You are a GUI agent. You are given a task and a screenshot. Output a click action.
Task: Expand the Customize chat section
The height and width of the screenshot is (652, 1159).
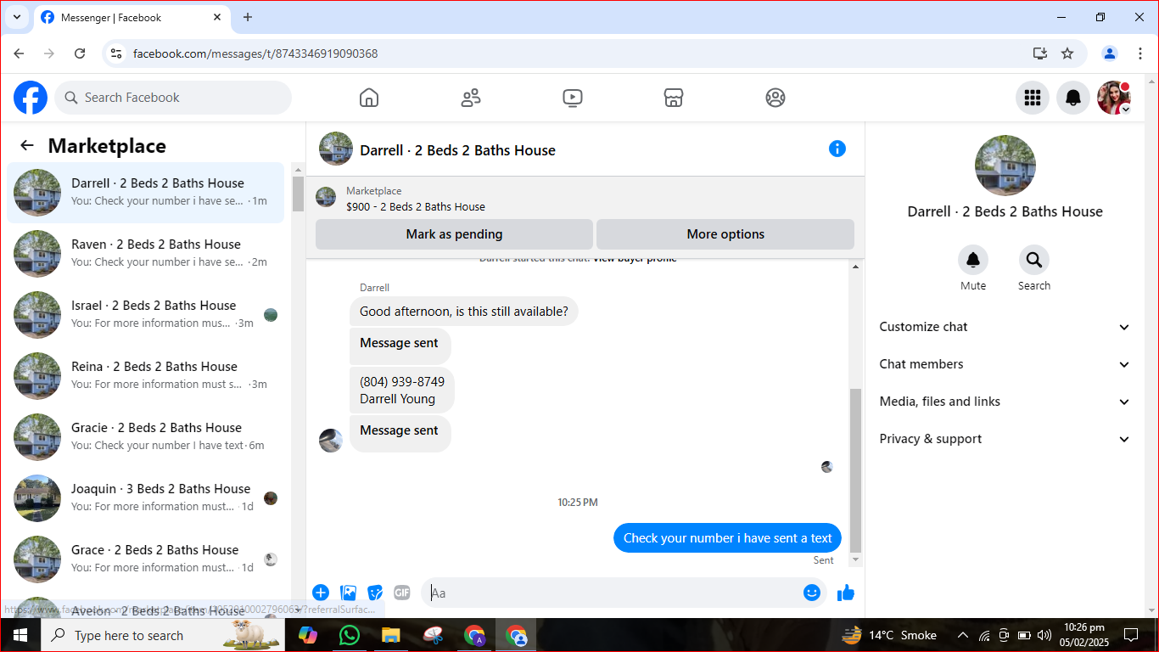1005,327
